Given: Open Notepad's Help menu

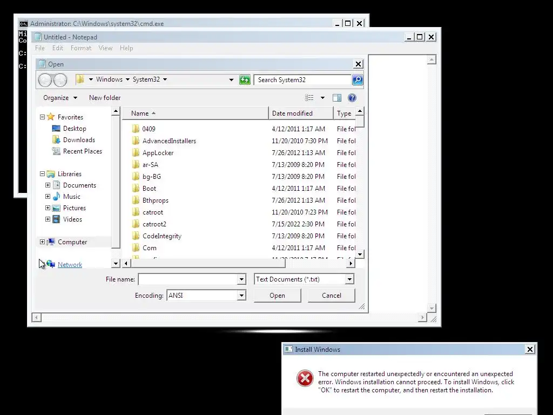Looking at the screenshot, I should pos(126,48).
